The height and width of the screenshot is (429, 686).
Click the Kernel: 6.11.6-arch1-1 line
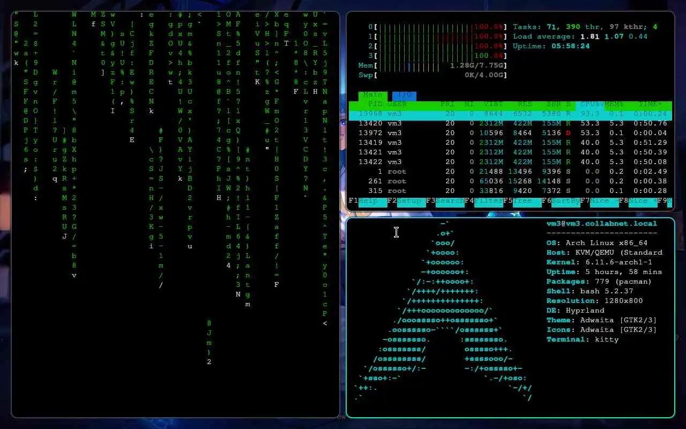click(600, 262)
